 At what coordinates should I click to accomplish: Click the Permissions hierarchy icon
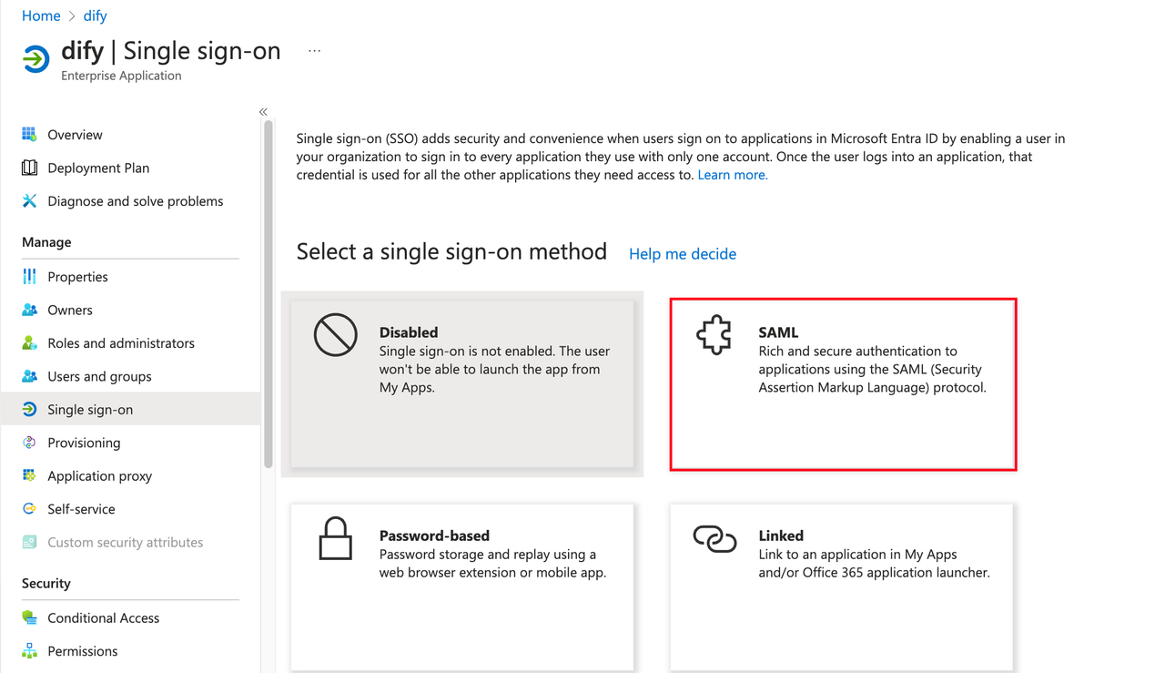(29, 650)
